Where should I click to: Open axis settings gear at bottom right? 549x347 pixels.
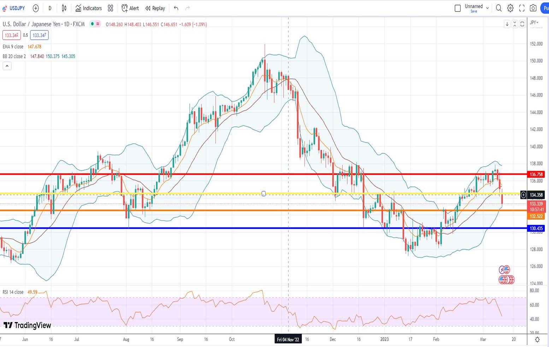537,339
